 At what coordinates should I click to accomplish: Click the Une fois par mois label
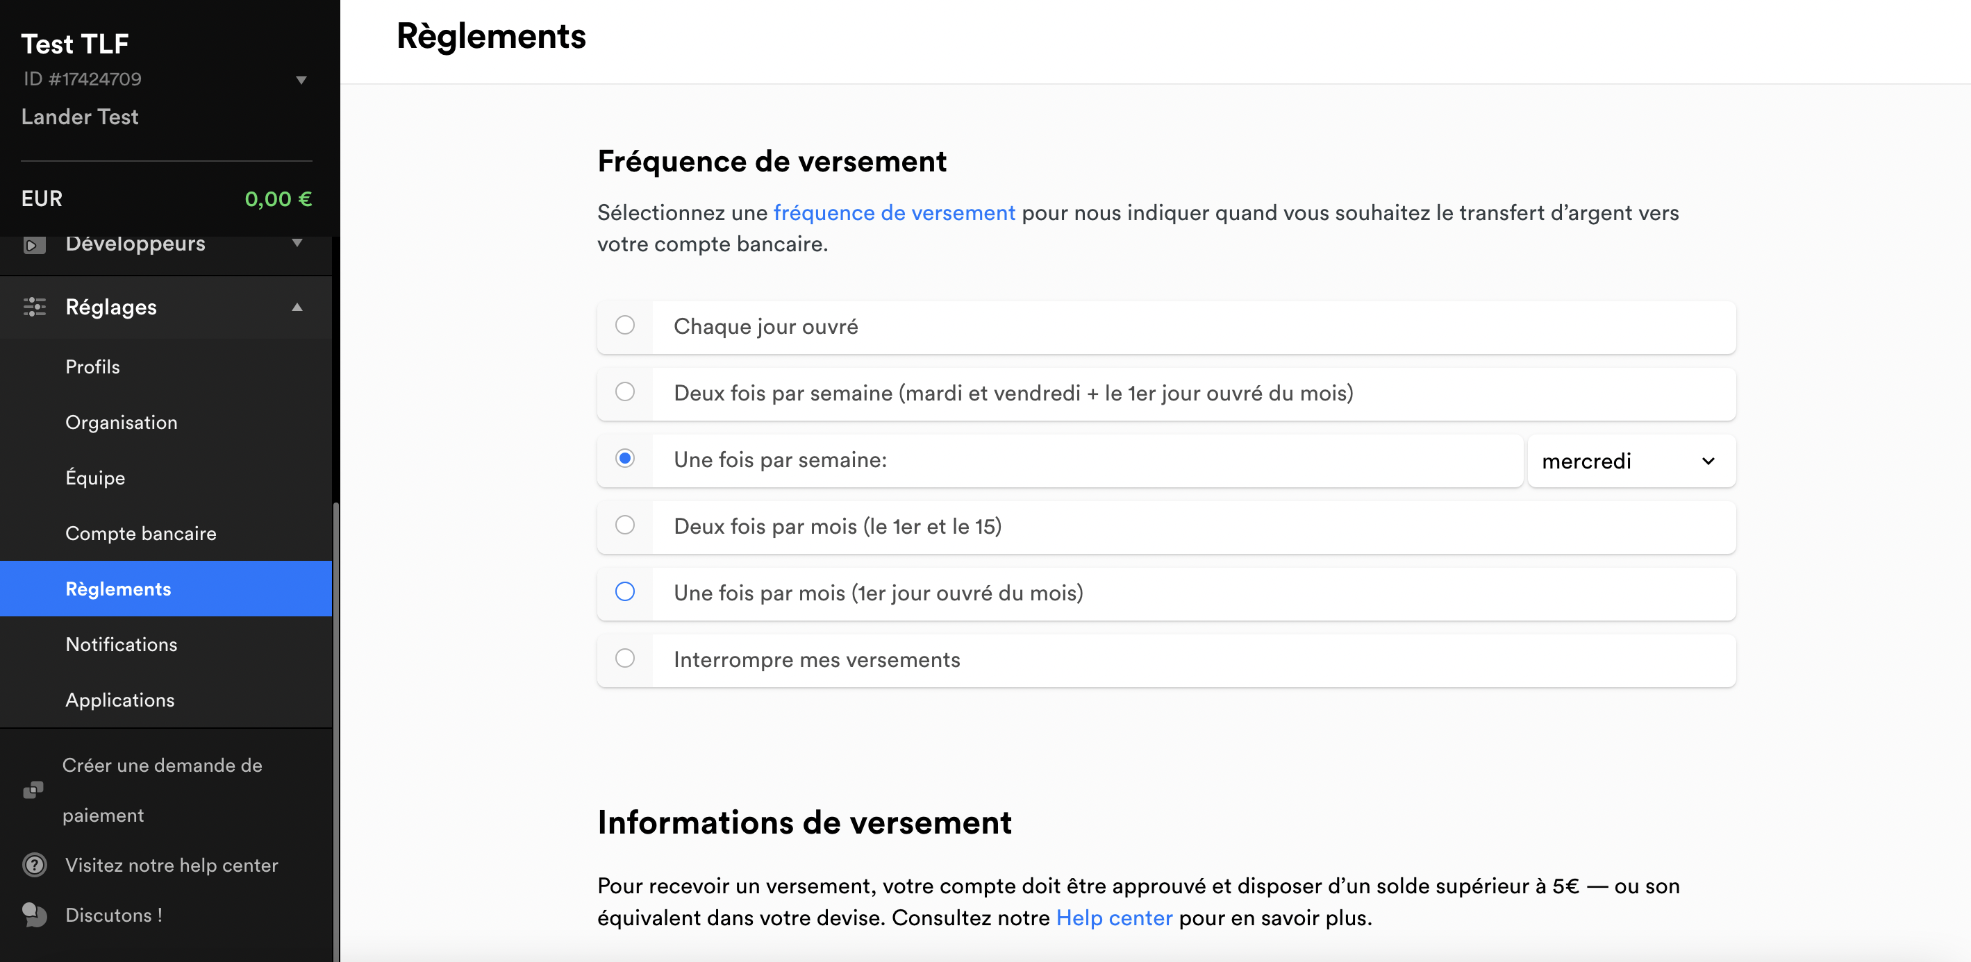click(879, 593)
